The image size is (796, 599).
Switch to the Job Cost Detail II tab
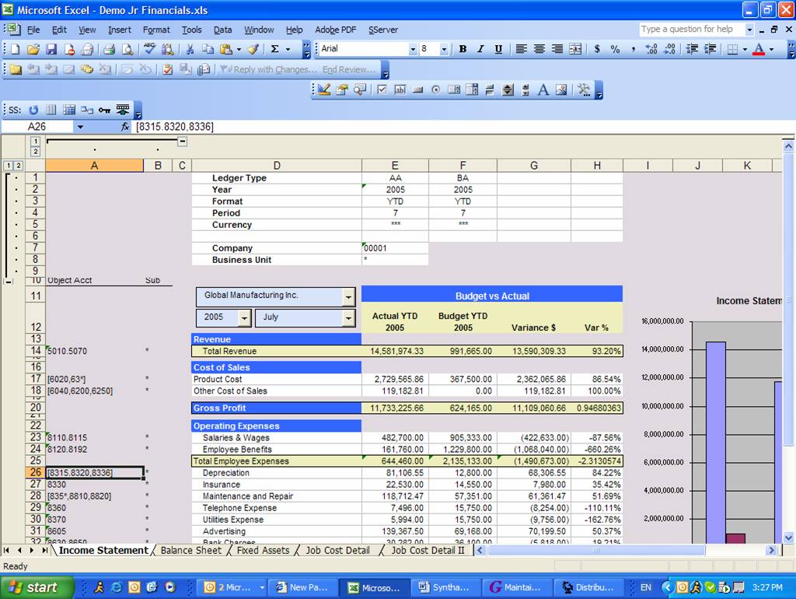tap(428, 550)
